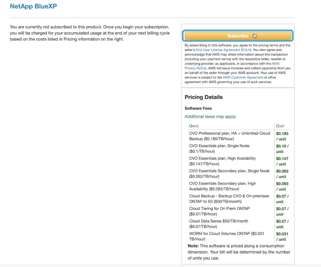Select CVO Professional plan, HA row text
Viewport: 321px width, 267px height.
point(230,136)
